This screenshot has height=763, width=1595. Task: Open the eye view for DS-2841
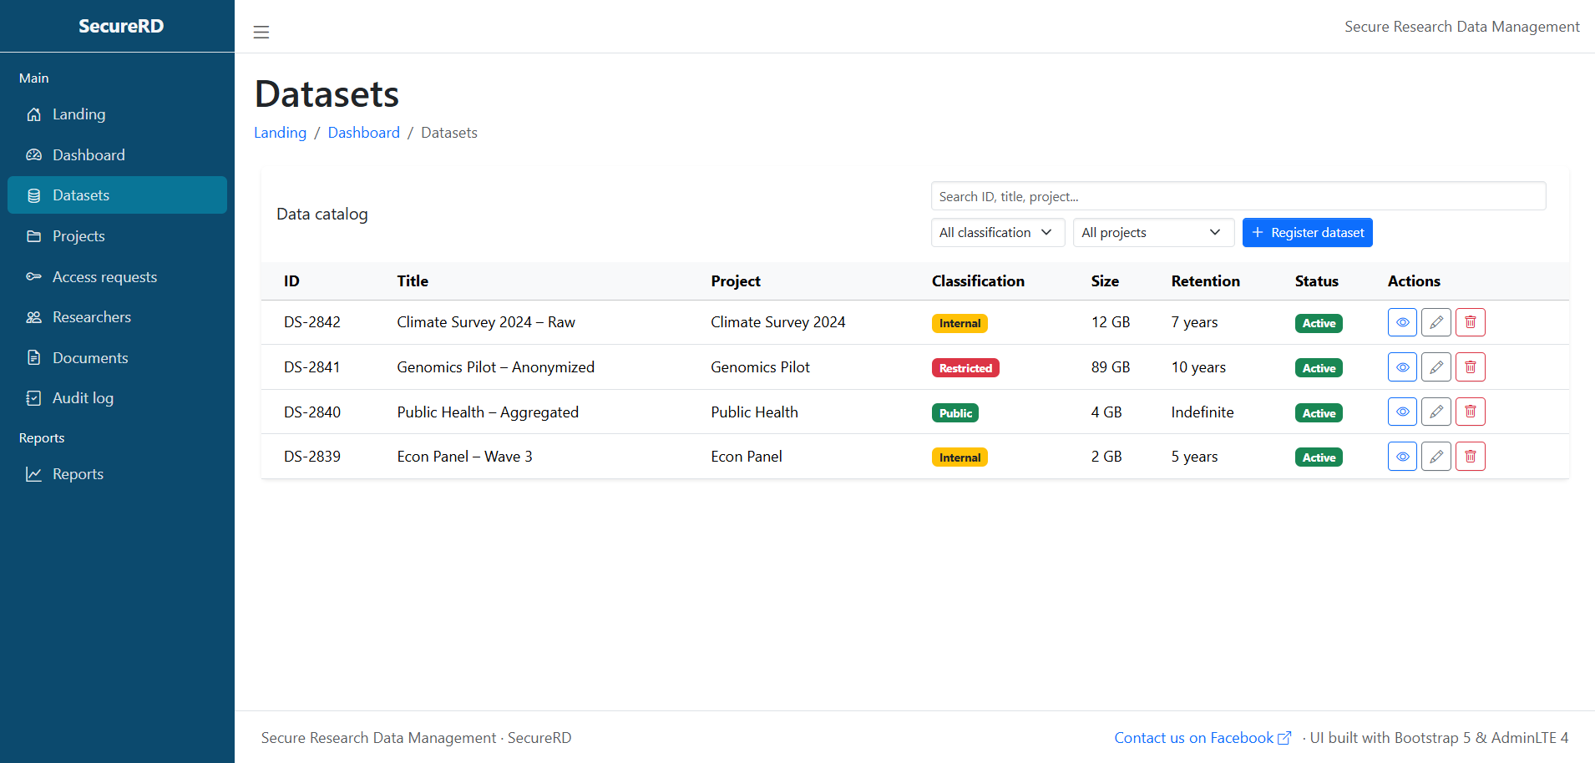[1402, 366]
